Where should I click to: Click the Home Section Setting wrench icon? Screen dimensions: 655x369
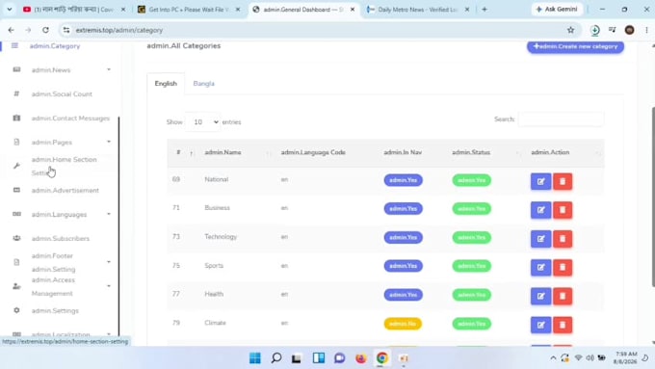pos(16,166)
